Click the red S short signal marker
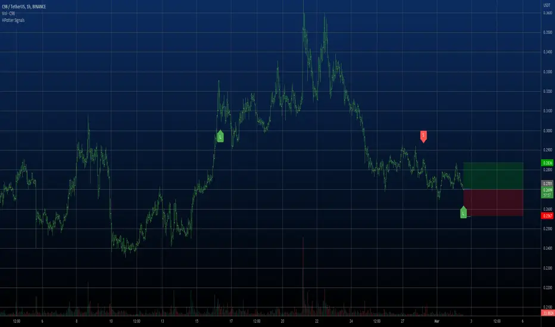555x327 pixels. pyautogui.click(x=423, y=136)
